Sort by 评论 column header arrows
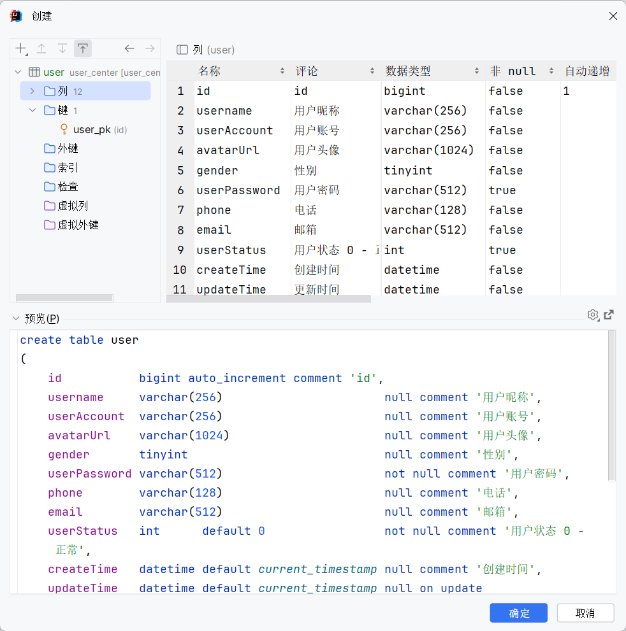The height and width of the screenshot is (631, 626). (372, 71)
